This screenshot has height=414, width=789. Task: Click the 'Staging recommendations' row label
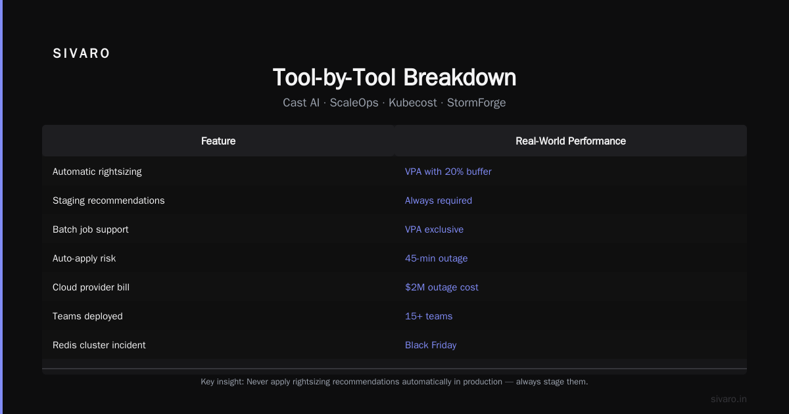coord(108,200)
